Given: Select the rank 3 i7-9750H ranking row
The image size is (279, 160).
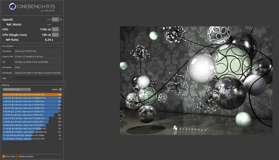Looking at the screenshot, I should (32, 101).
